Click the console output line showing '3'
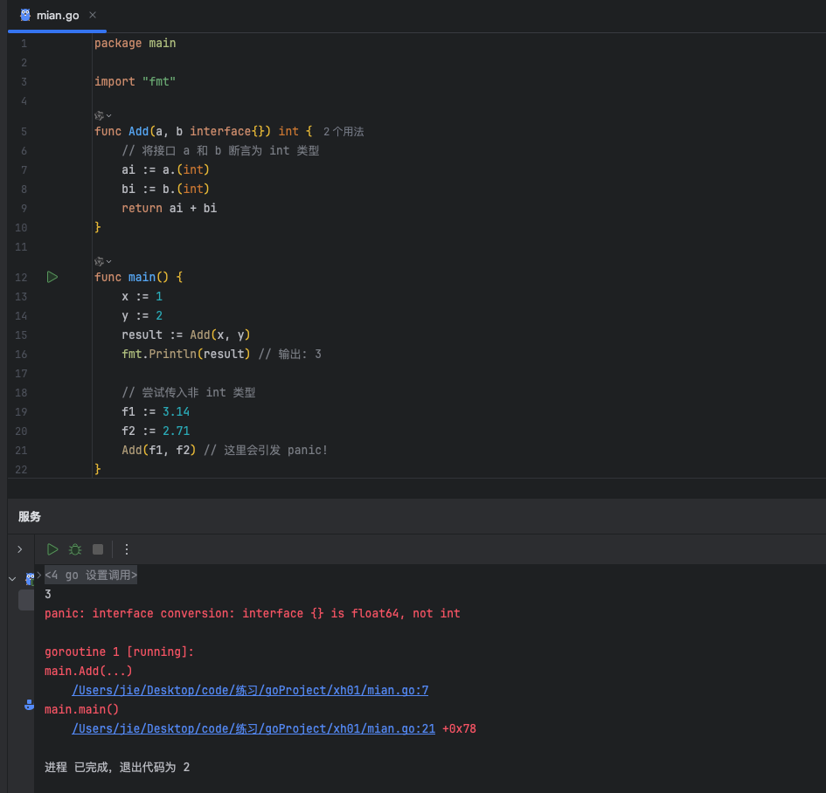826x793 pixels. (48, 595)
